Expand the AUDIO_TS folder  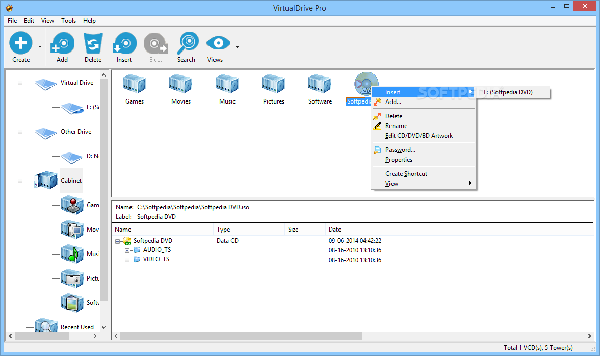tap(127, 250)
